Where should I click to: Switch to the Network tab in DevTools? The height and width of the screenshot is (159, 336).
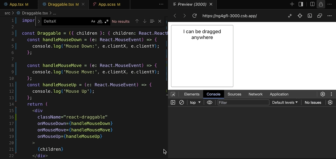coord(256,94)
